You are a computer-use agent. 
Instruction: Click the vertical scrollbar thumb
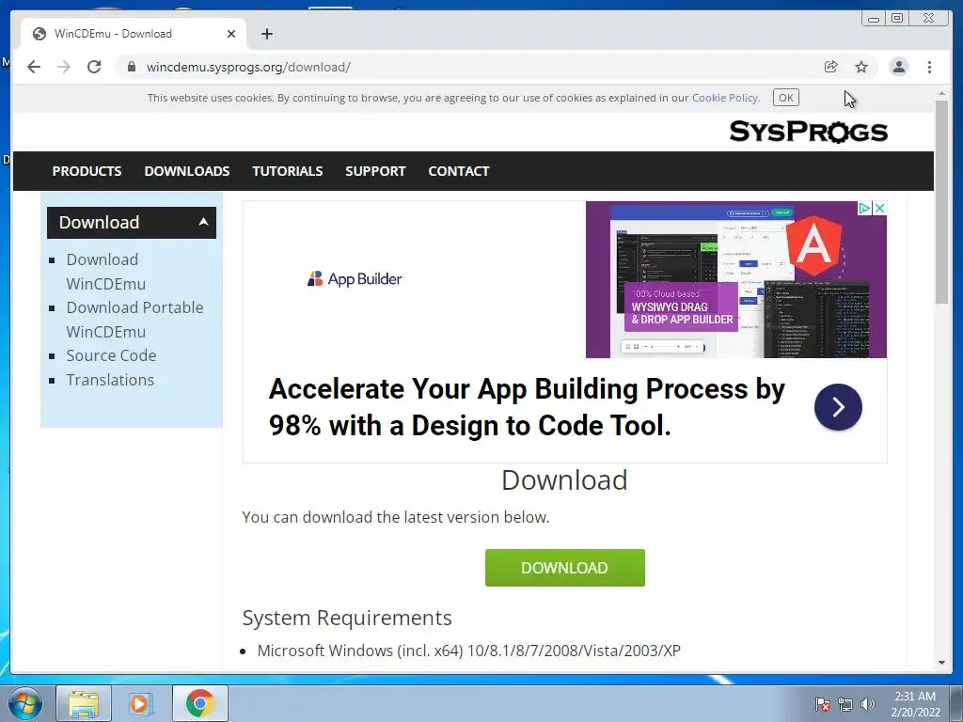[x=941, y=202]
